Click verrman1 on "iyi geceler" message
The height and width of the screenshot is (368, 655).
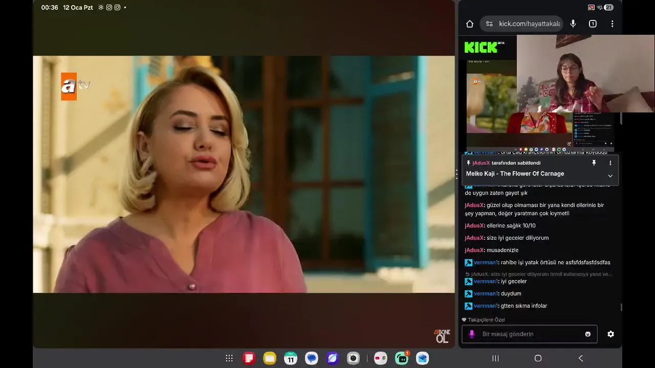(x=485, y=281)
